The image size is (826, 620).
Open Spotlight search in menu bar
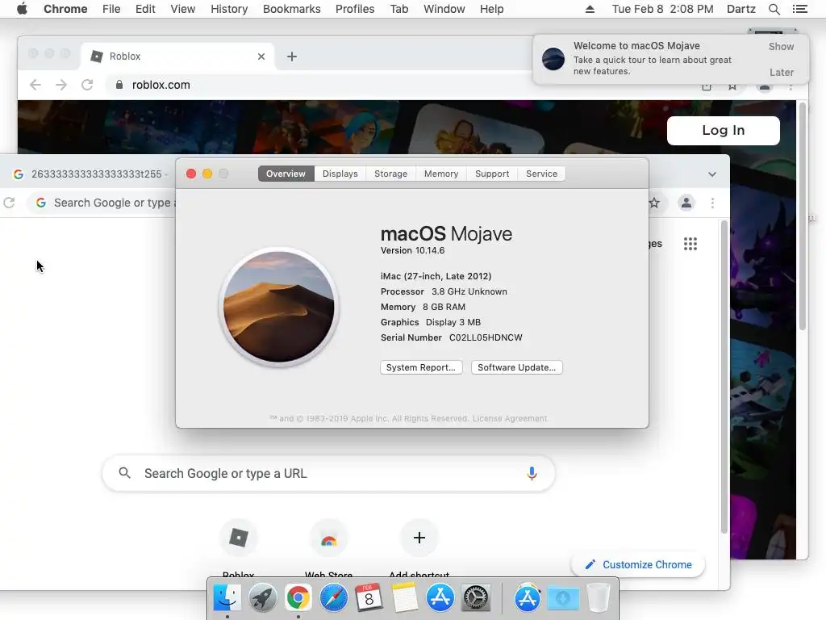point(774,9)
